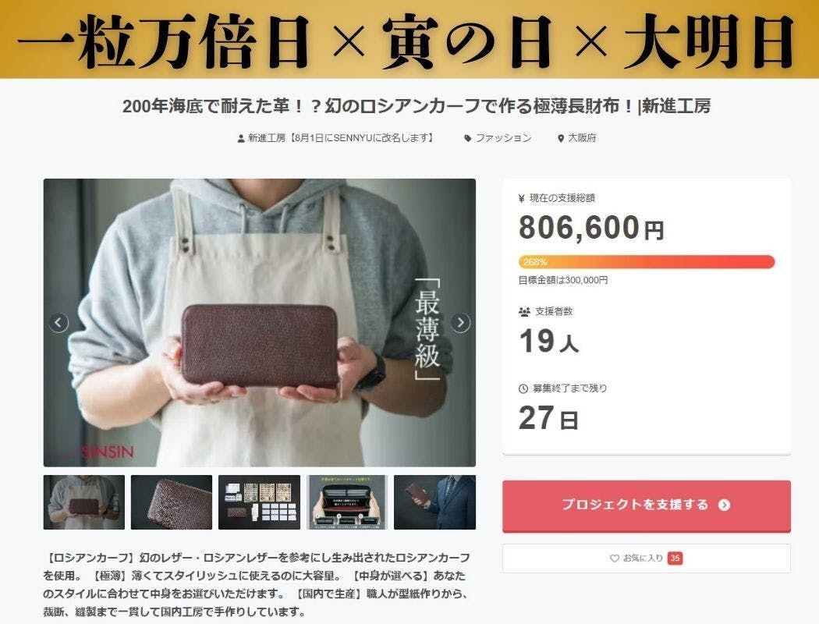Viewport: 819px width, 624px height.
Task: Click the heart icon beside お気に入り
Action: [615, 558]
